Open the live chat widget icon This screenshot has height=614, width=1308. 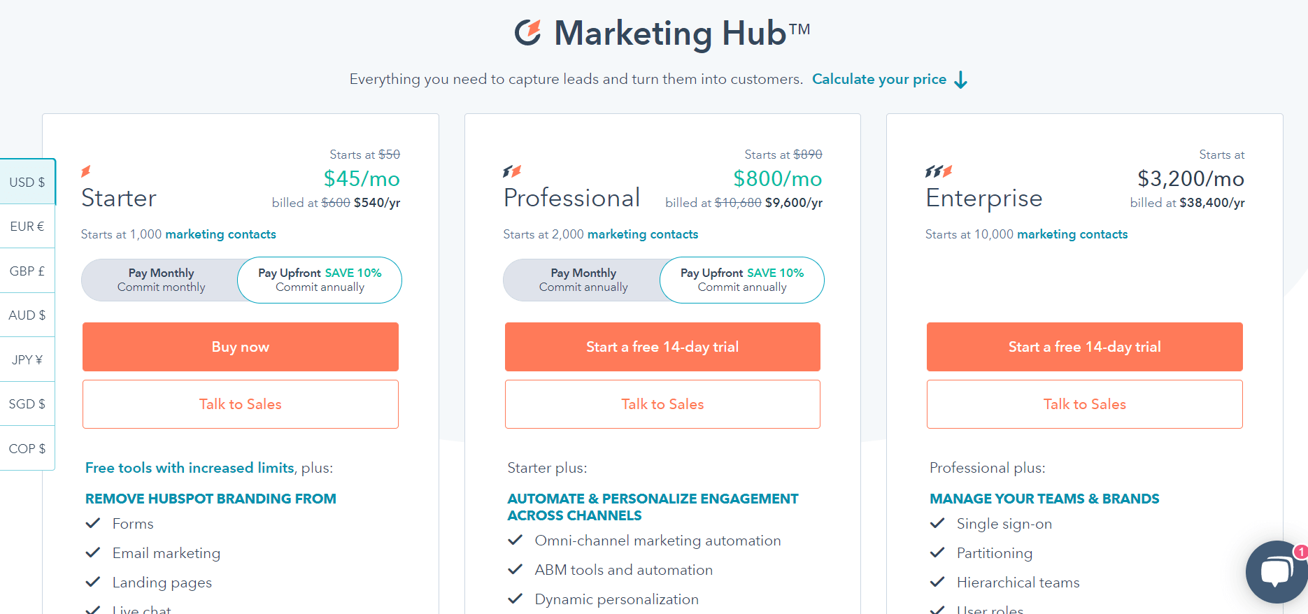tap(1277, 571)
